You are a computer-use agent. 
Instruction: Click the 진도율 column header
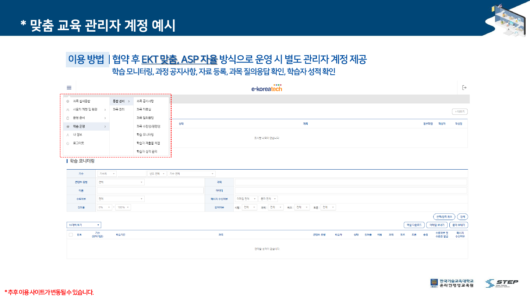pyautogui.click(x=368, y=234)
